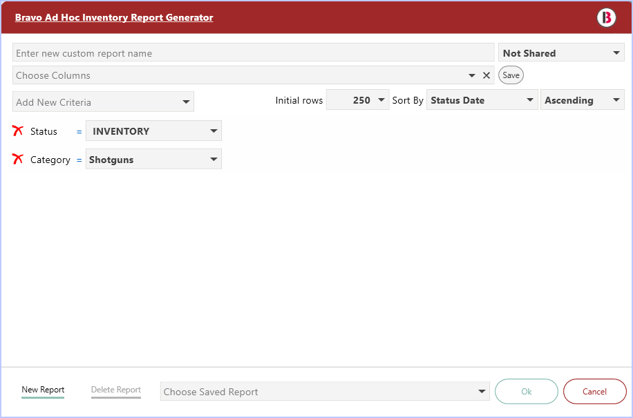Clear chosen columns with the X icon
Image resolution: width=633 pixels, height=418 pixels.
[486, 75]
